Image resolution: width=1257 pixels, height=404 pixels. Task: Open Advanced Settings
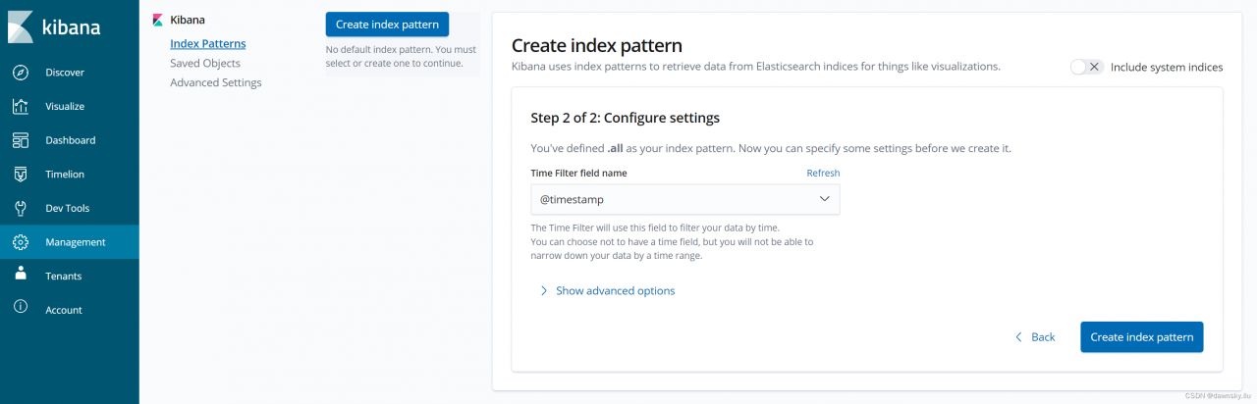tap(215, 83)
